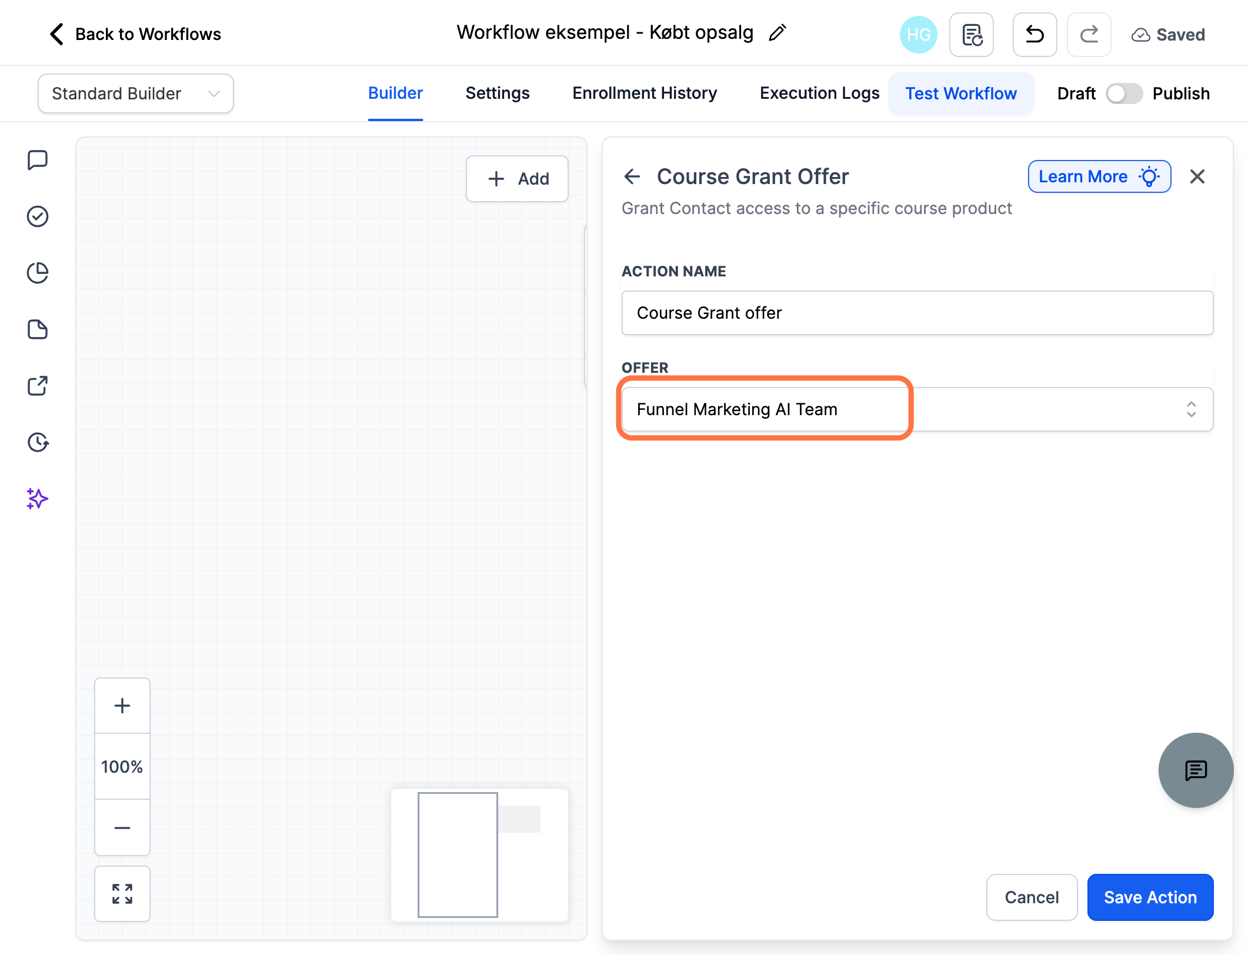Click the Test Workflow button
This screenshot has width=1248, height=955.
point(961,94)
